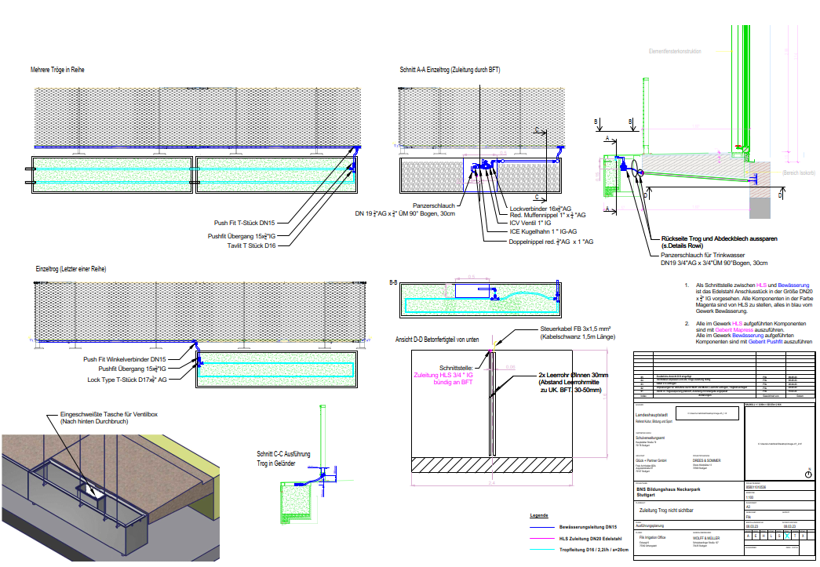Select the "ICE Kugelhahn" annotation text
The image size is (820, 567).
pyautogui.click(x=543, y=232)
